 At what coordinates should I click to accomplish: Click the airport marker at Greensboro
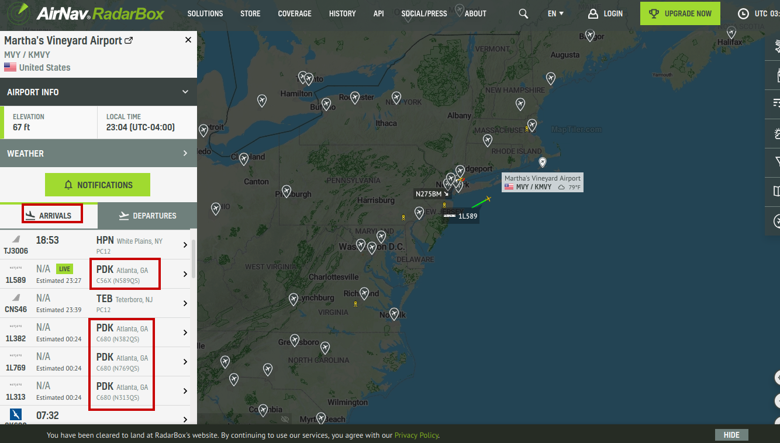tap(295, 340)
